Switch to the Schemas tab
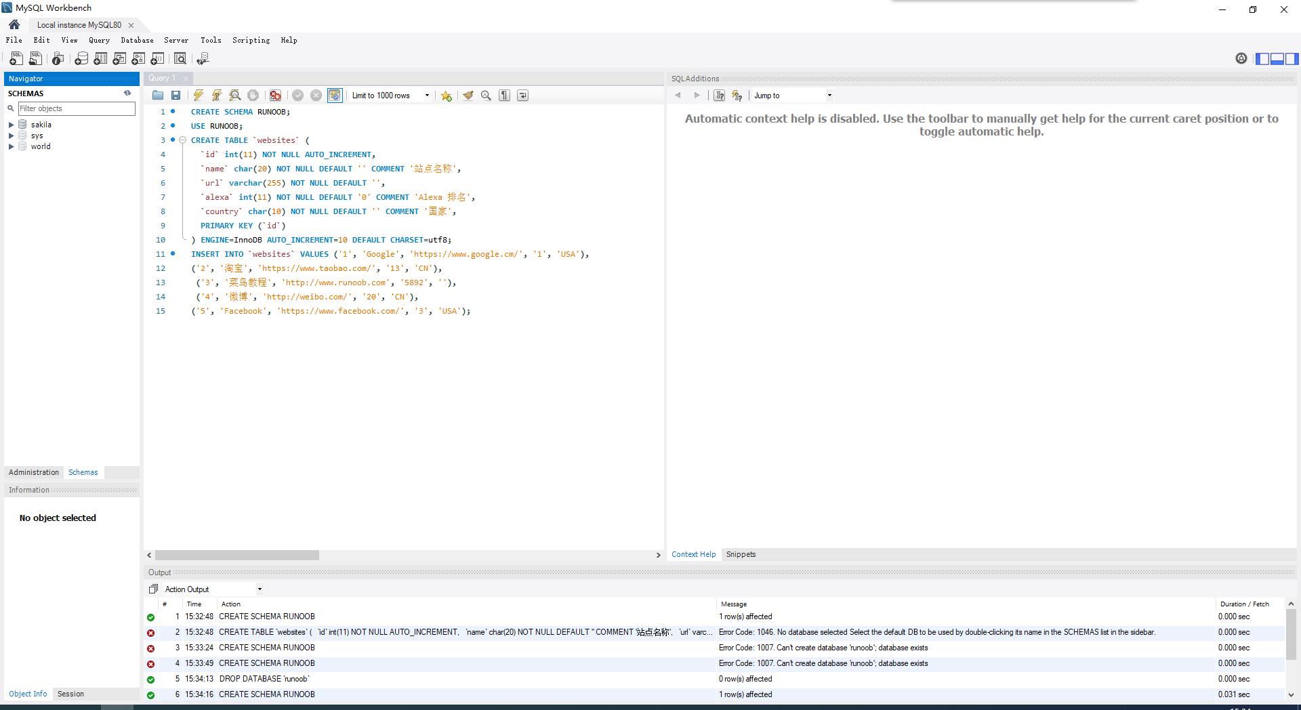This screenshot has height=710, width=1301. click(x=83, y=472)
